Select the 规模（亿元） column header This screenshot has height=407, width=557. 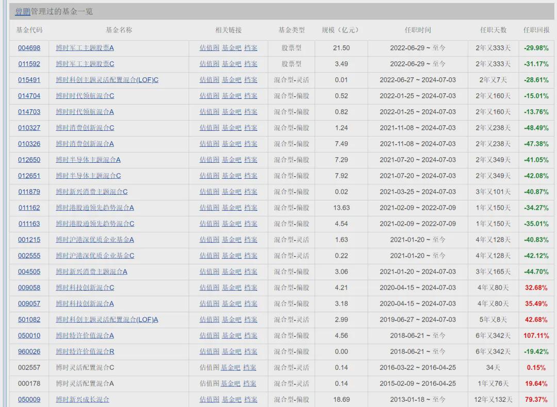341,30
